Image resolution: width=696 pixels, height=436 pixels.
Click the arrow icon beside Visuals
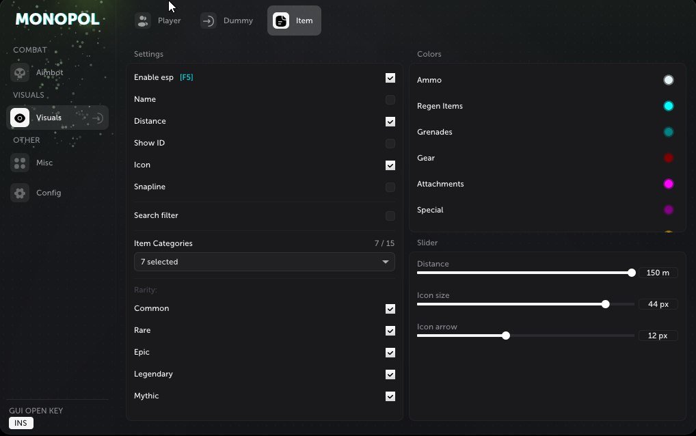[98, 118]
